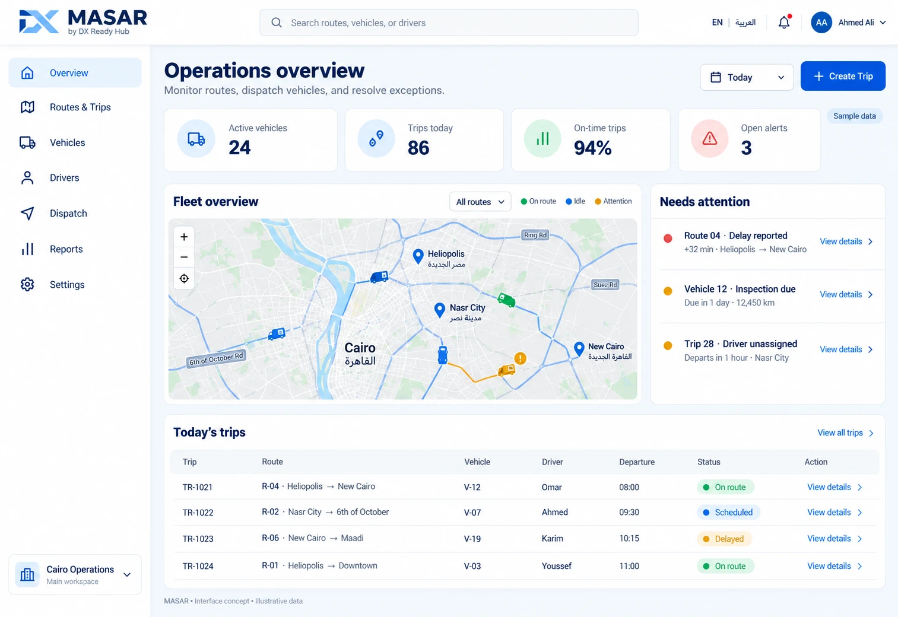Select the orange attention truck on map
The image size is (898, 617).
click(506, 371)
